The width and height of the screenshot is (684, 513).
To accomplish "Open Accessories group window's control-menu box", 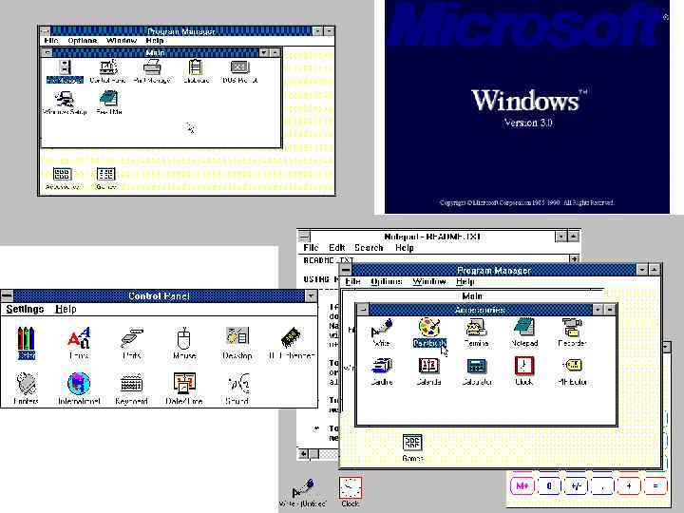I will click(x=363, y=310).
